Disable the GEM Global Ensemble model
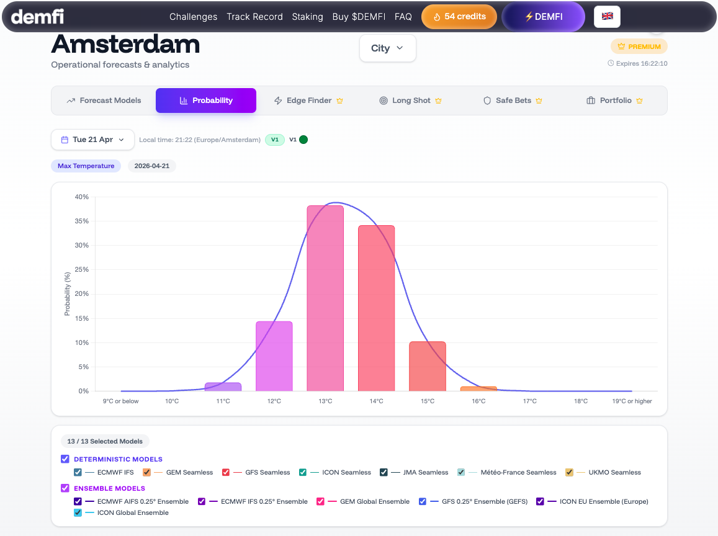The width and height of the screenshot is (718, 536). (320, 501)
